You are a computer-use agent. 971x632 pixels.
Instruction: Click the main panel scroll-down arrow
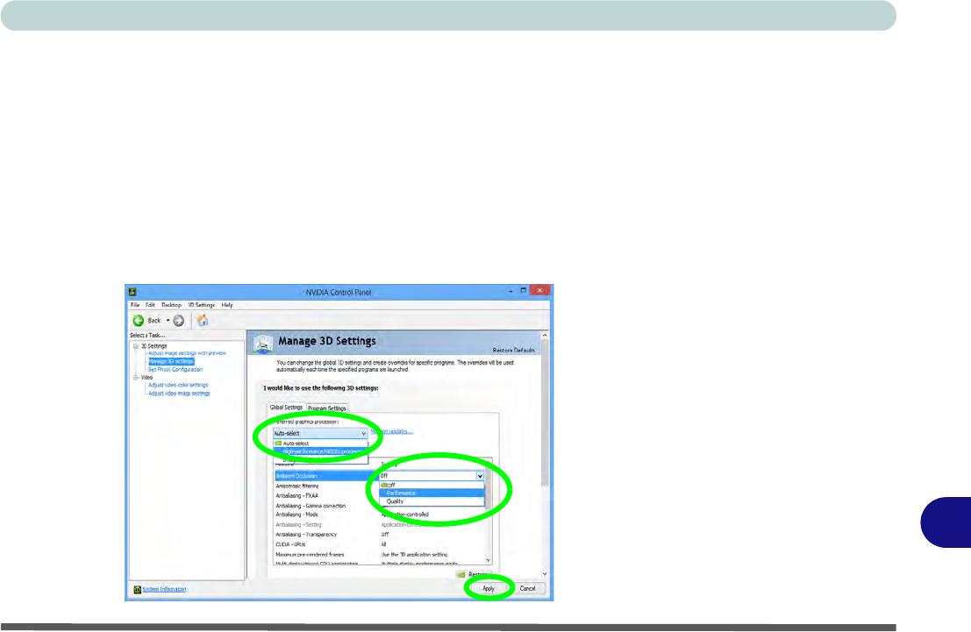pos(545,574)
